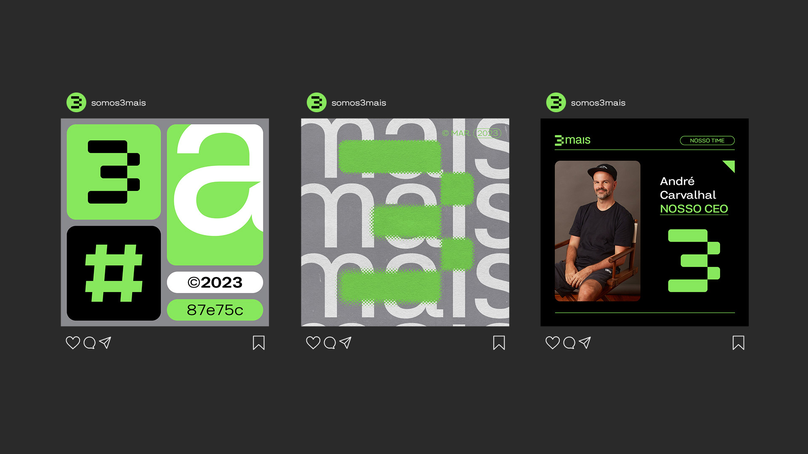Bookmark the André Carvalhal post
The height and width of the screenshot is (454, 808).
pyautogui.click(x=739, y=343)
